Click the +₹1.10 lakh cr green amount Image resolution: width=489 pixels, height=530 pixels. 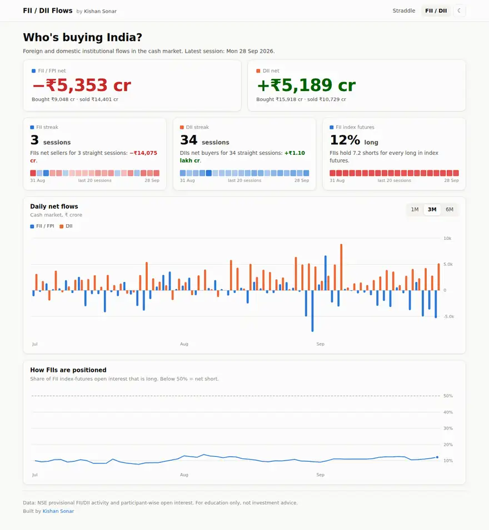(x=295, y=153)
